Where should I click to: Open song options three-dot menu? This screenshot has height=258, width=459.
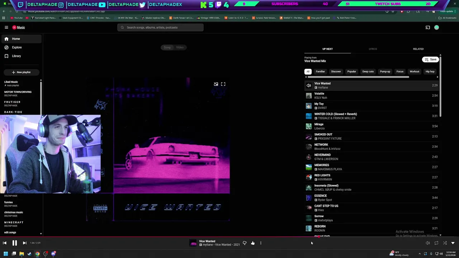261,243
